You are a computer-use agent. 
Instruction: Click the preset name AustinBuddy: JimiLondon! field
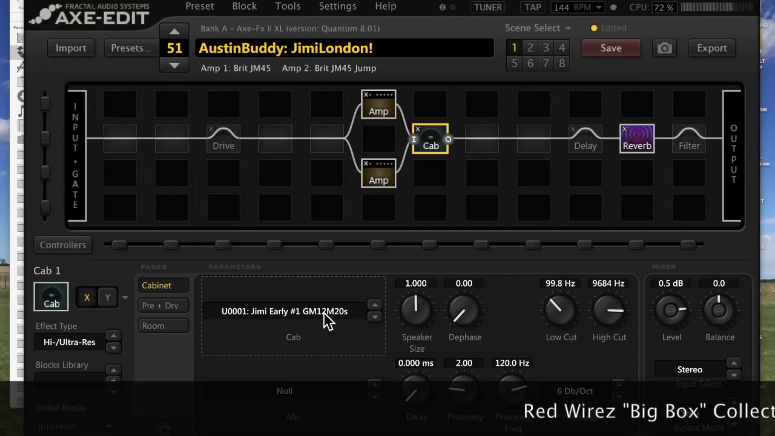click(344, 48)
